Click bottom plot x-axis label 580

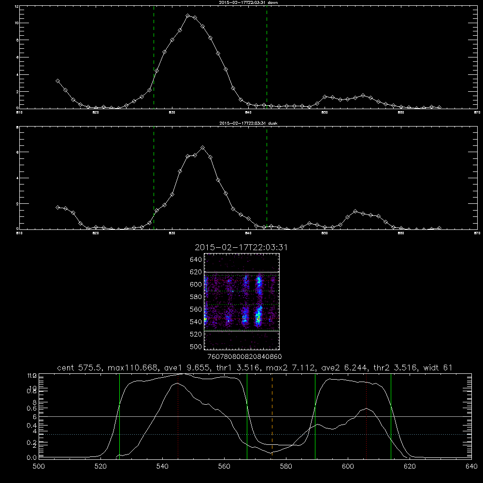[286, 467]
